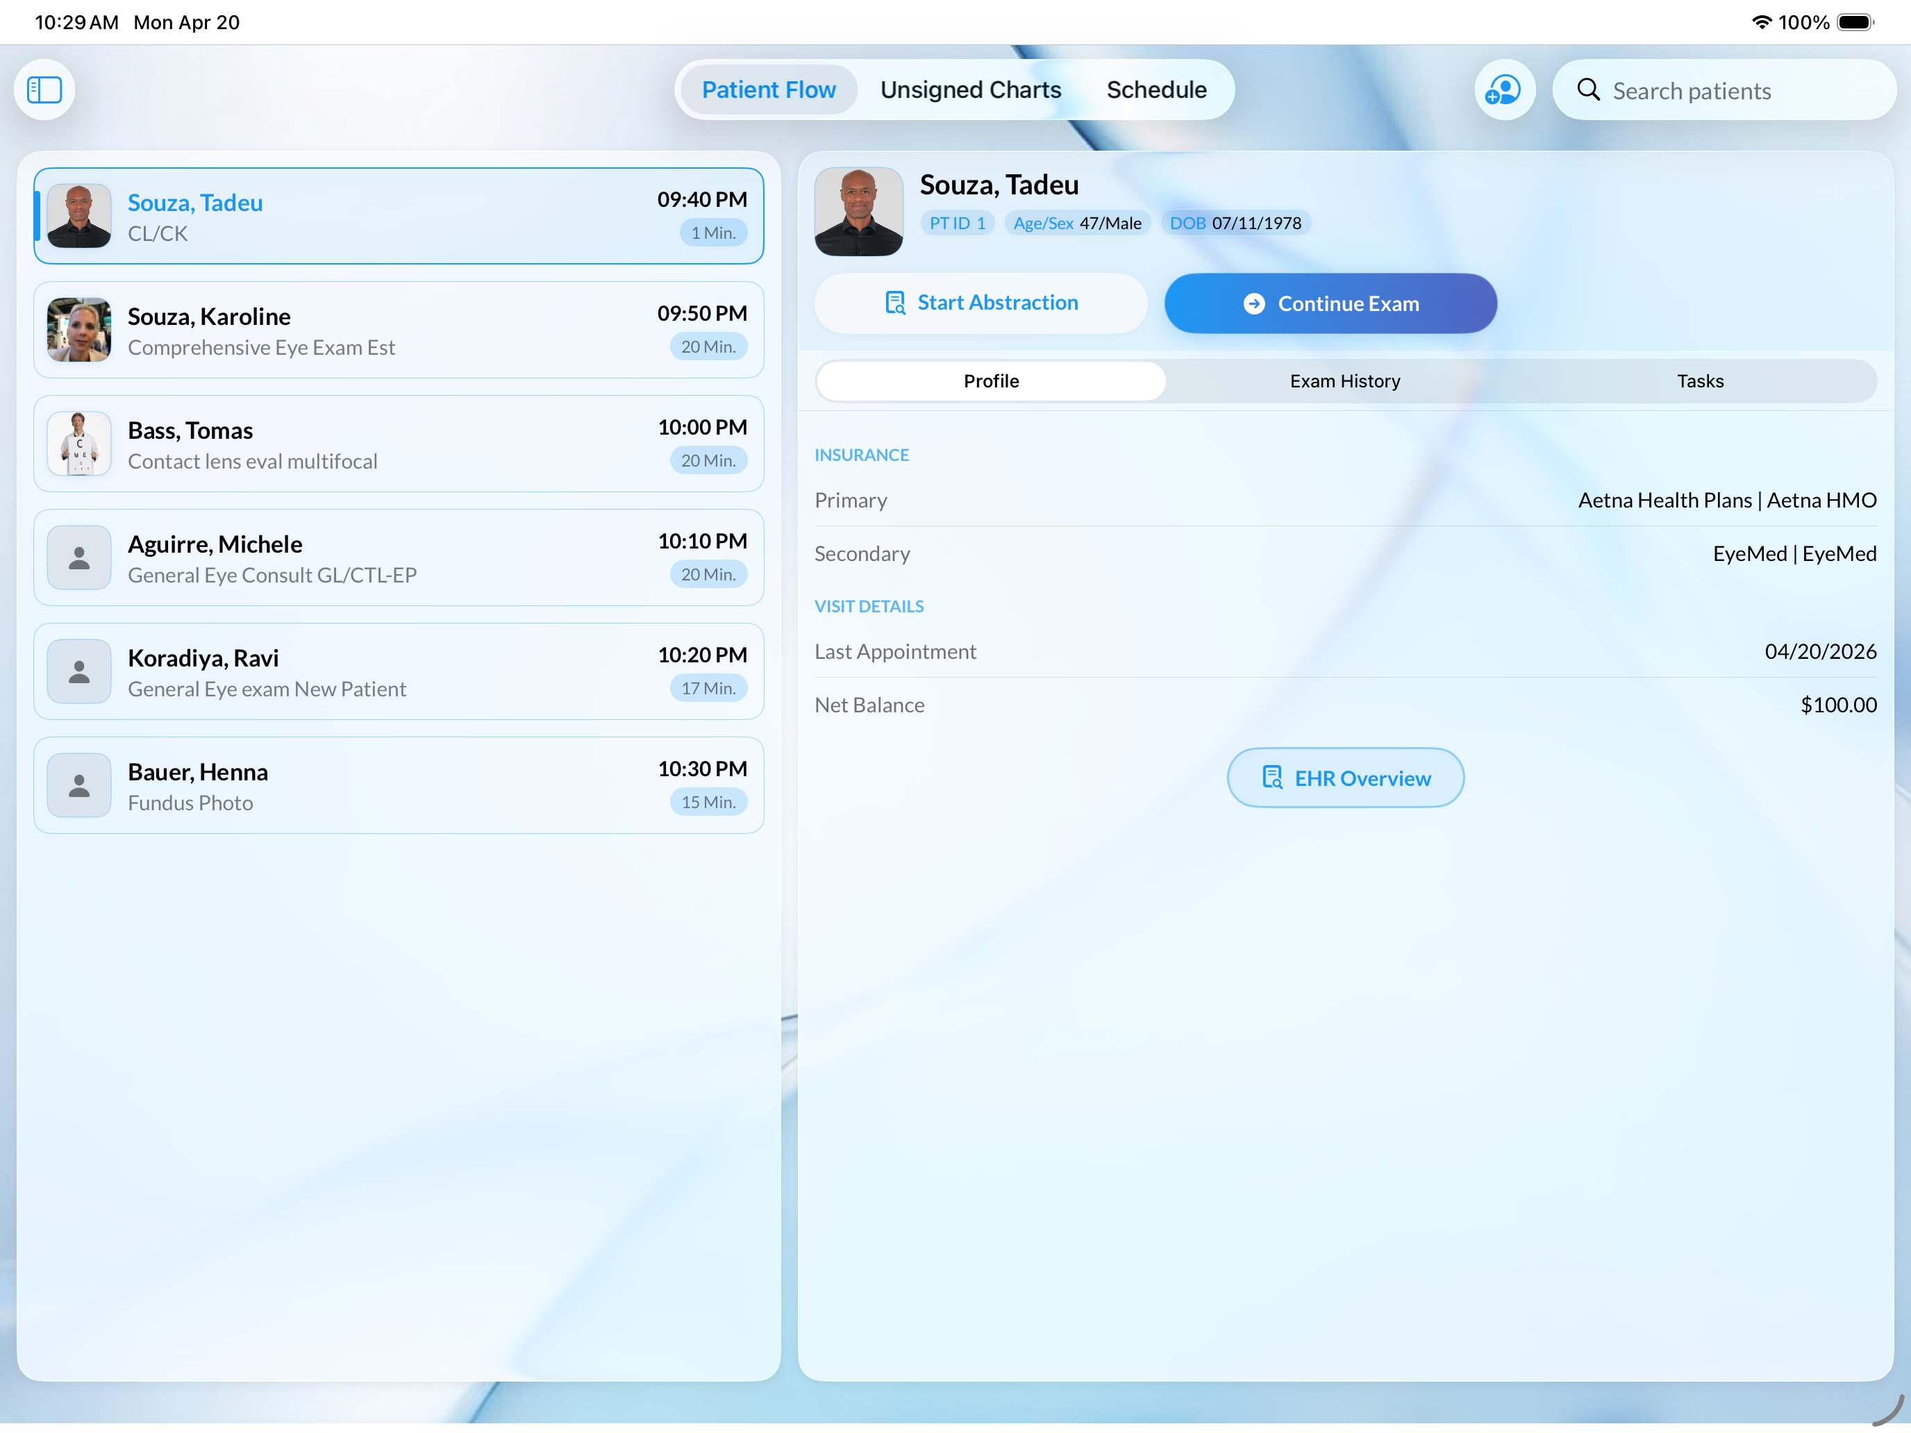Click the 10:00 PM appointment time

[x=701, y=428]
